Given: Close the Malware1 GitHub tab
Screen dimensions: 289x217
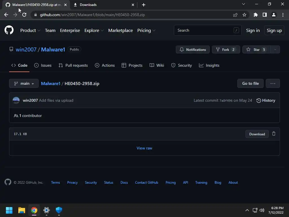Looking at the screenshot, I should (x=65, y=5).
